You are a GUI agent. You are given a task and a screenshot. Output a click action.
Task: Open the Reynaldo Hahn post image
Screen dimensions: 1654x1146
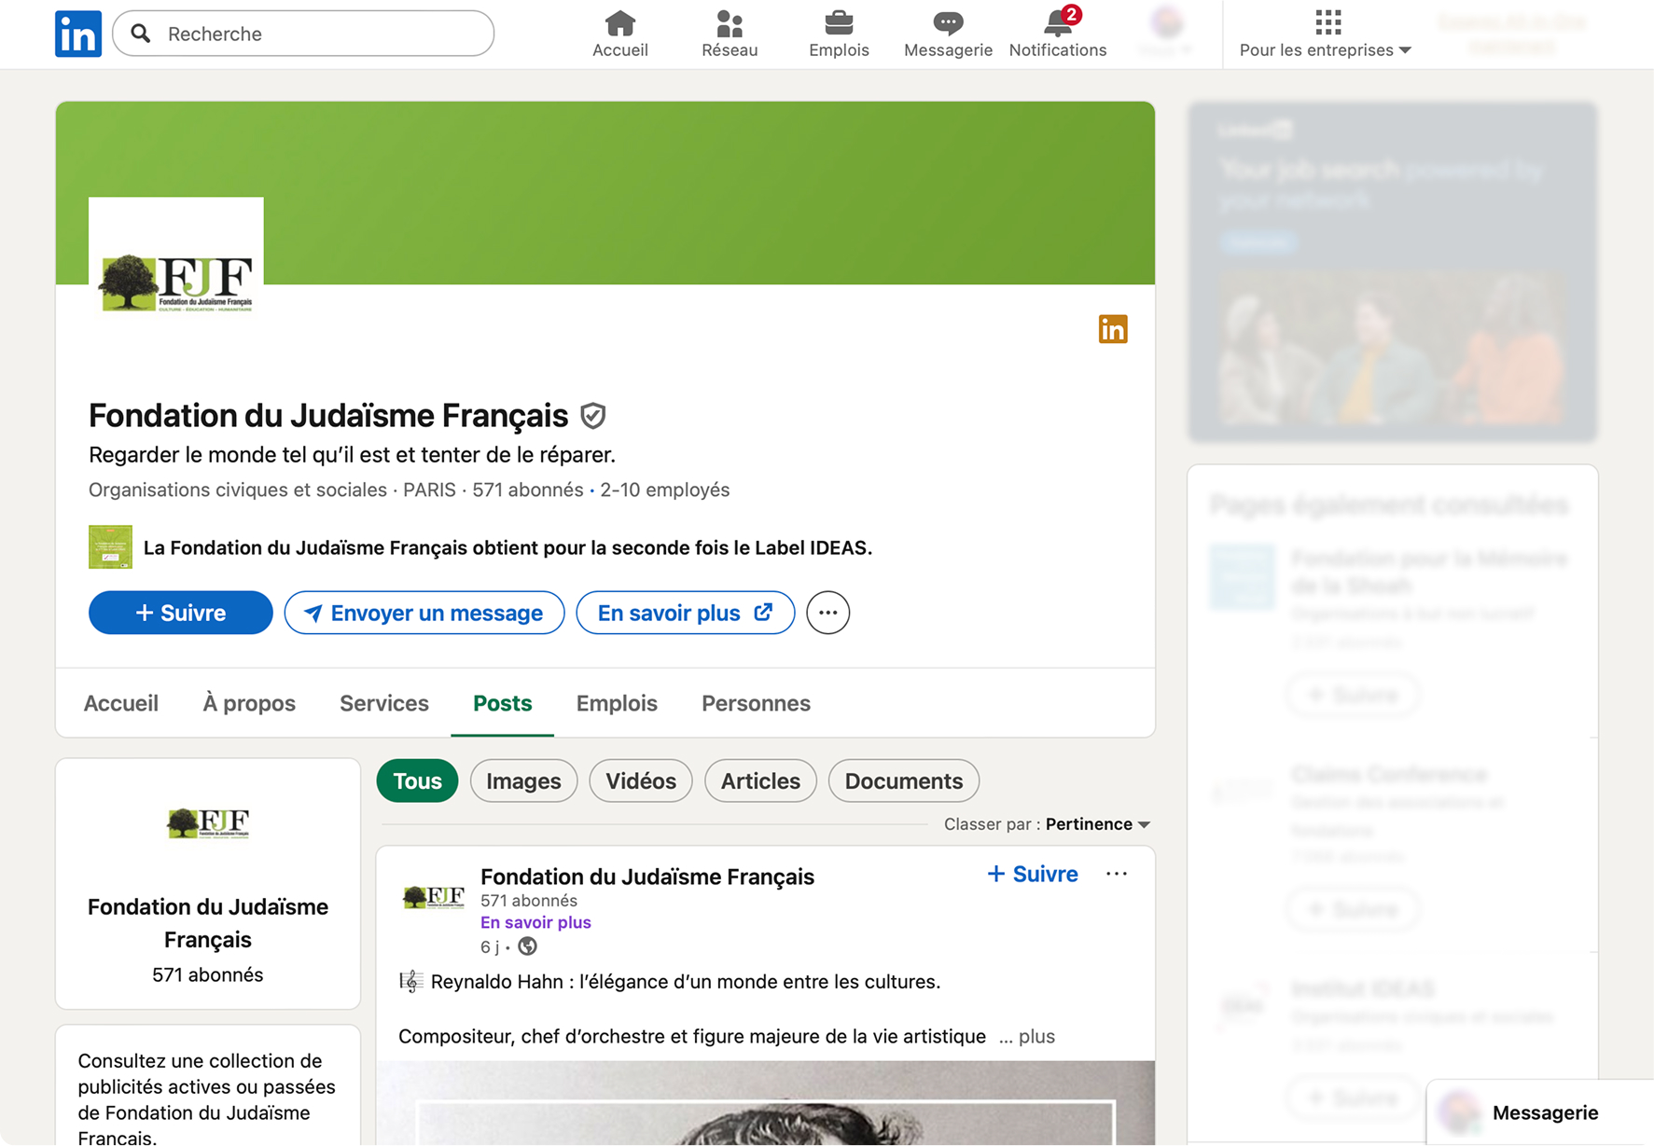click(x=766, y=1103)
